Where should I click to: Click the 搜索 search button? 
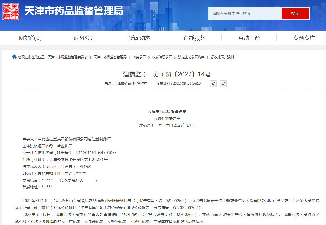(x=295, y=13)
